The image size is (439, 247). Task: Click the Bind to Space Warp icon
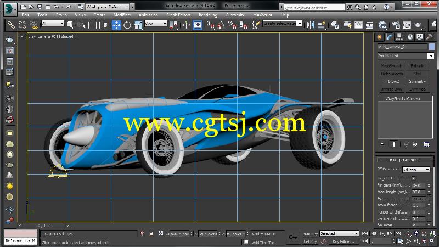[33, 25]
